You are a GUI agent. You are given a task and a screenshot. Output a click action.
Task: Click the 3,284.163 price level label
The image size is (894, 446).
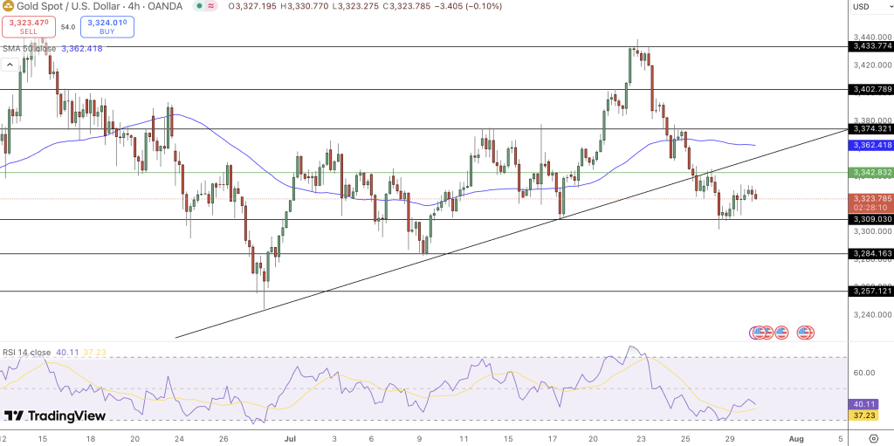[872, 253]
